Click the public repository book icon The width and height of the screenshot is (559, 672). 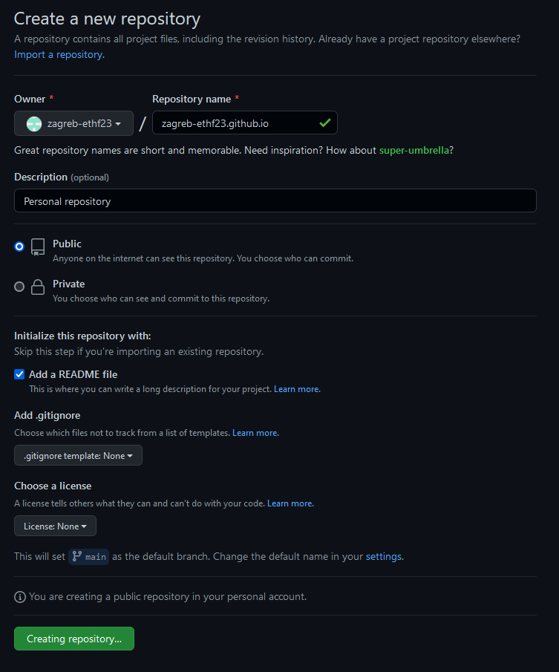click(38, 247)
